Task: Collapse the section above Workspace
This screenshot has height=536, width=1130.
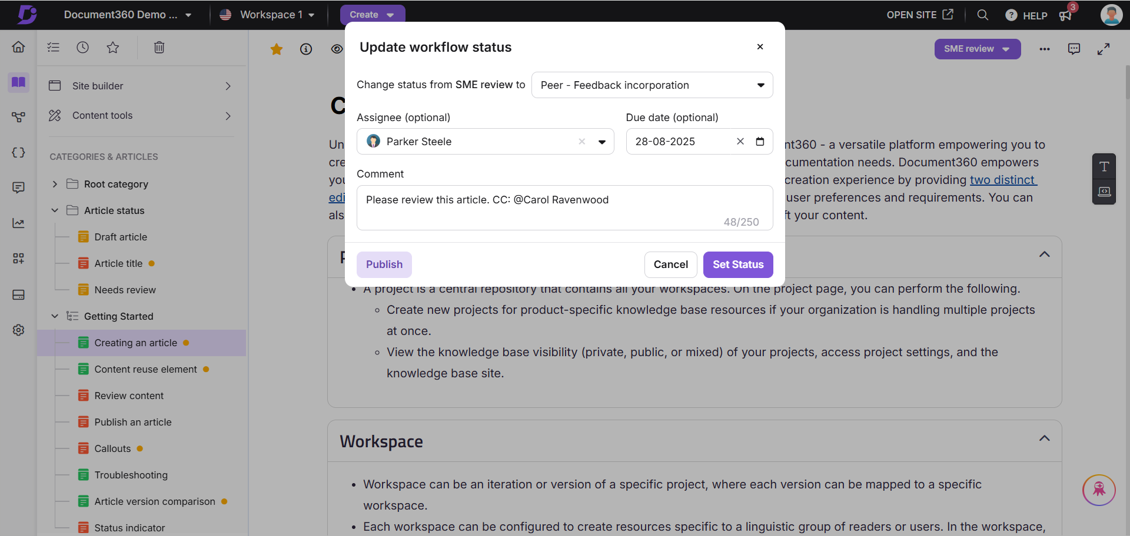Action: (1045, 254)
